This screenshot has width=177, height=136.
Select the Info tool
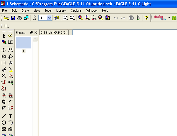click(4, 36)
